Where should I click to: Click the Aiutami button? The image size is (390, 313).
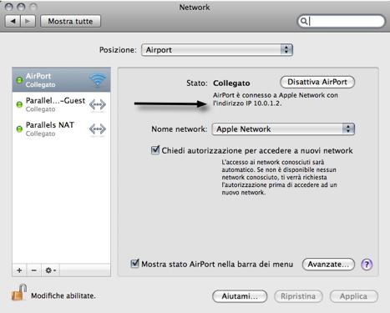pyautogui.click(x=240, y=296)
